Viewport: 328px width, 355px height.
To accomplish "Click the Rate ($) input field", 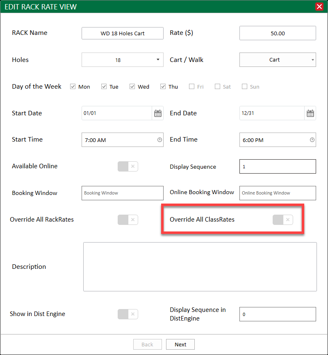I will pyautogui.click(x=278, y=33).
